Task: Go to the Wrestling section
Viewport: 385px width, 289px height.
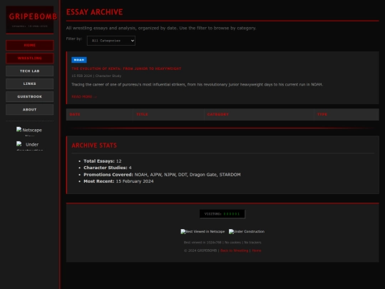Action: click(29, 59)
